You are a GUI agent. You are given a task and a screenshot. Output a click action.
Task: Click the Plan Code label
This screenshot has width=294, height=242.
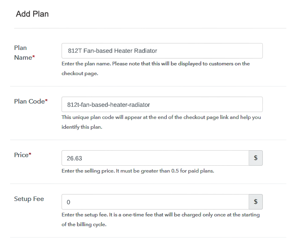pyautogui.click(x=29, y=102)
